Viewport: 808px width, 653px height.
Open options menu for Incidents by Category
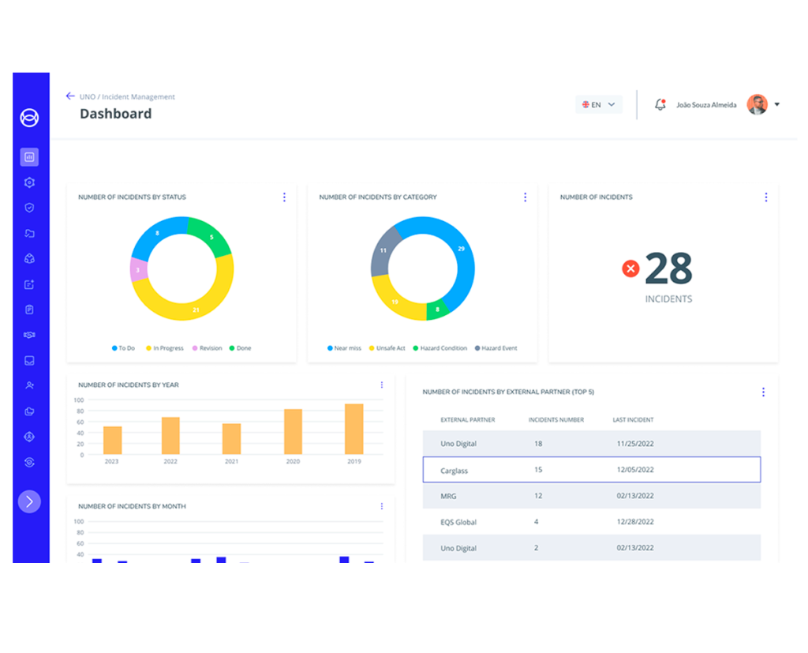[525, 197]
